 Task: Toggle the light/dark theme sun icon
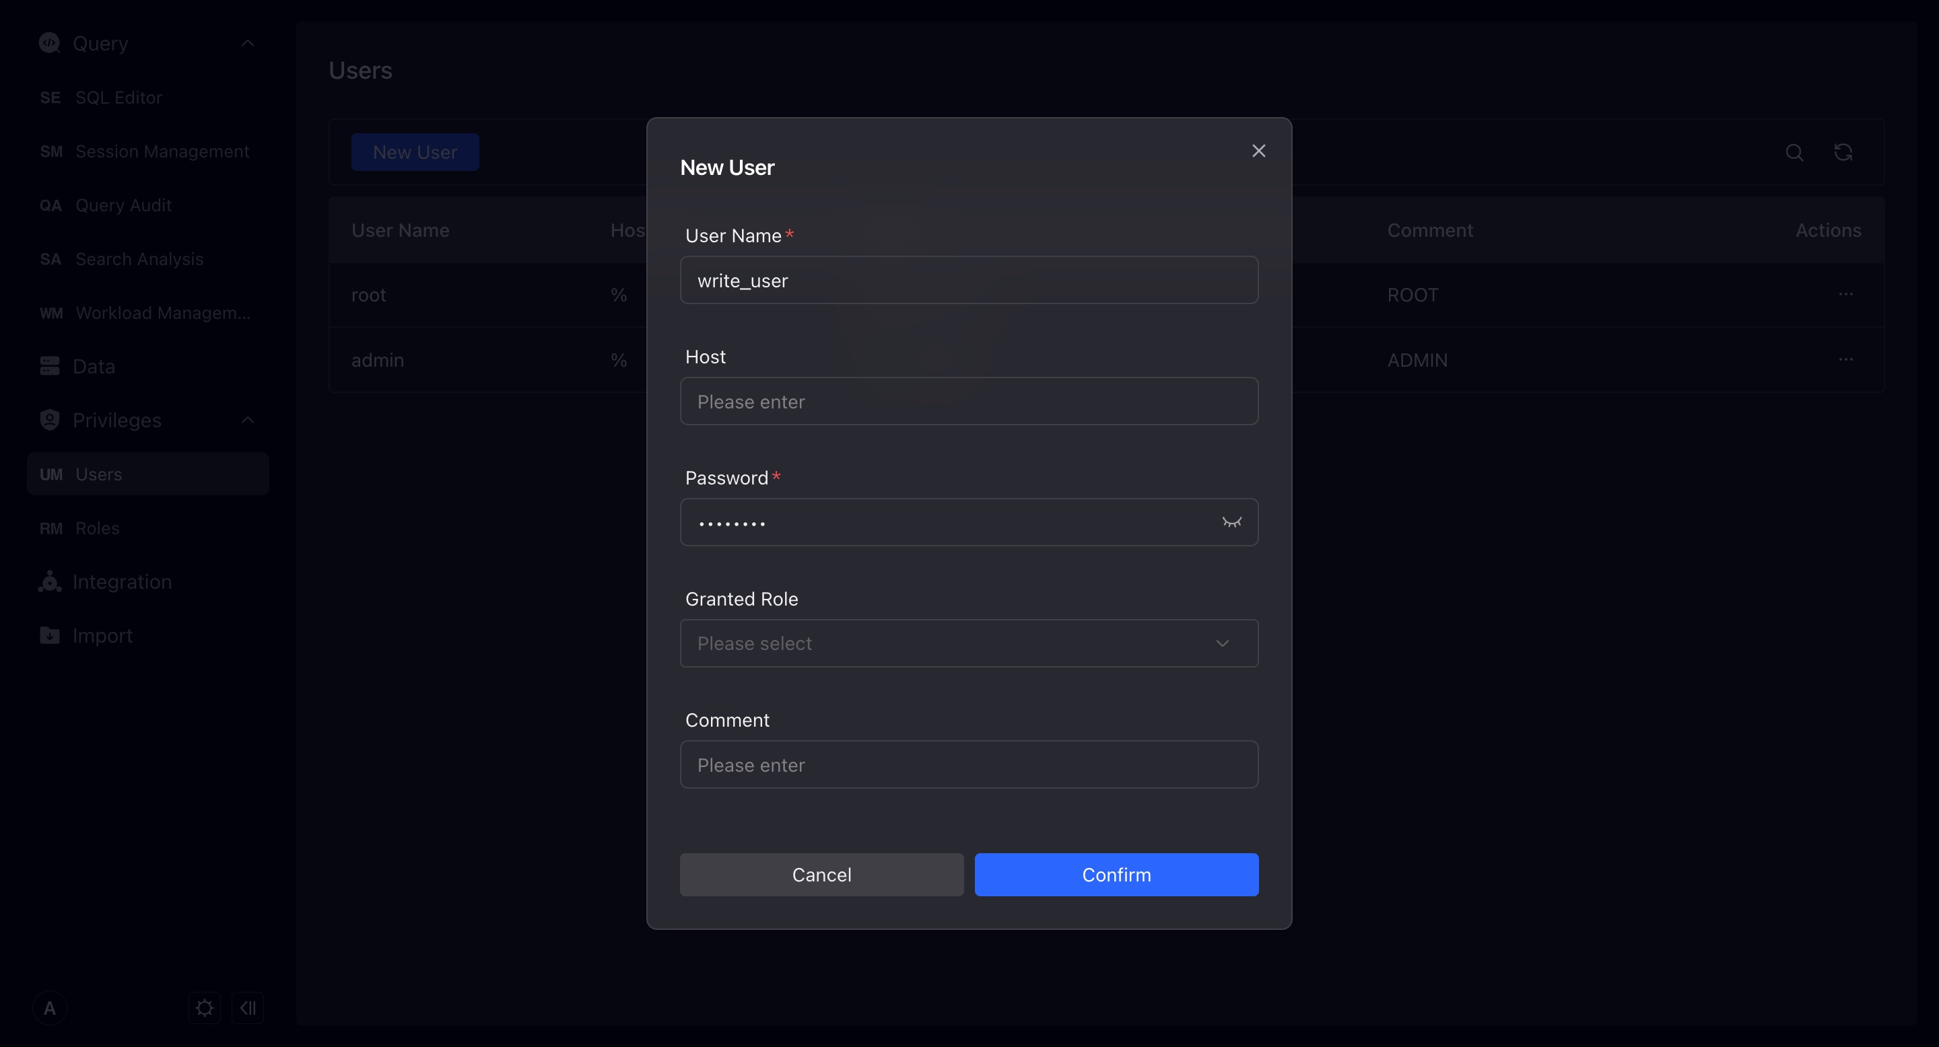click(x=204, y=1008)
